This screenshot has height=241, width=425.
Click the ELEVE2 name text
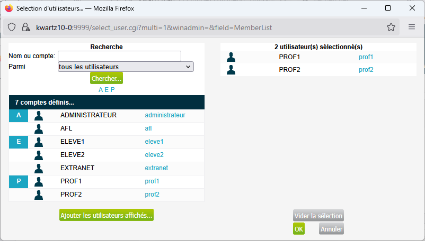pos(73,155)
